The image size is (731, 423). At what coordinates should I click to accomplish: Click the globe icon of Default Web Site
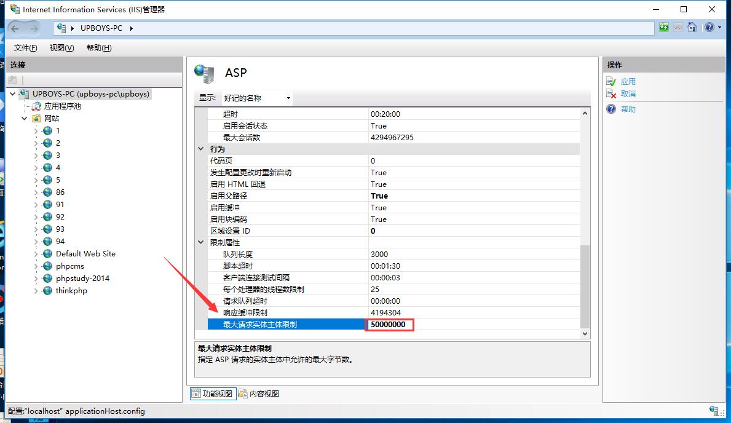coord(47,254)
